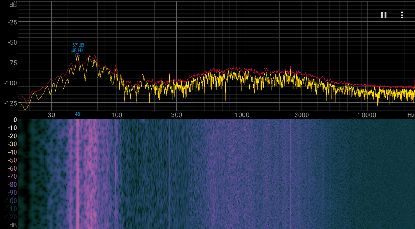Click the '-120' spectrogram scale label
This screenshot has width=415, height=229.
pyautogui.click(x=11, y=217)
